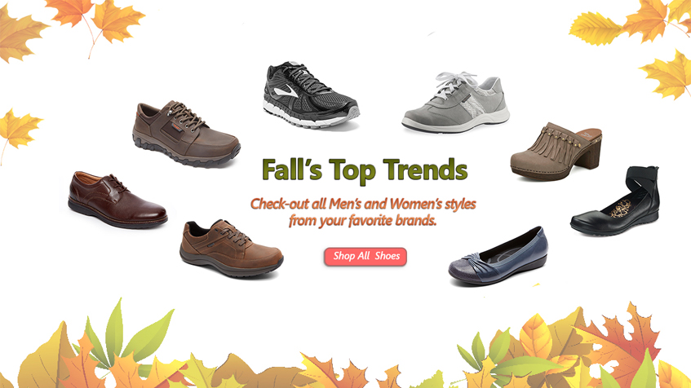Screen dimensions: 691x388
Task: Select the black ankle-strap flat shoe
Action: click(x=615, y=201)
